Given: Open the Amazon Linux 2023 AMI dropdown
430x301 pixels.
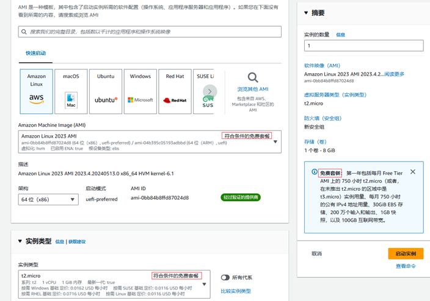Looking at the screenshot, I should tap(150, 142).
